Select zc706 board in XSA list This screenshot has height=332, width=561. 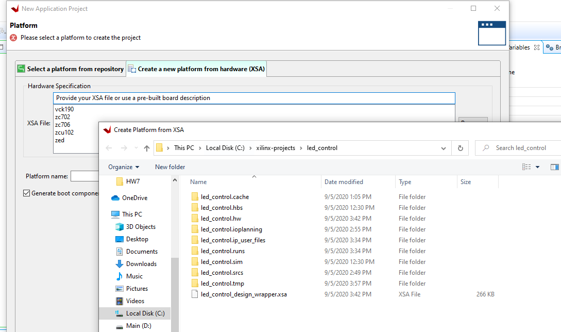coord(63,125)
